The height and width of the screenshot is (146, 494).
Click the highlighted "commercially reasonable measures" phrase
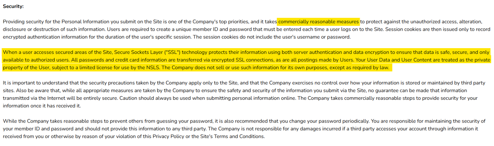318,22
